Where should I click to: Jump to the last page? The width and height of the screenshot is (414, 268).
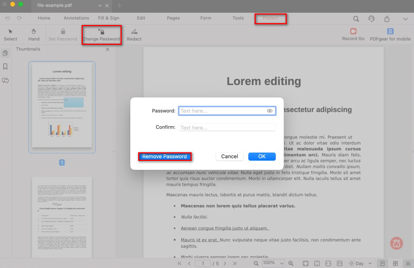pos(235,263)
